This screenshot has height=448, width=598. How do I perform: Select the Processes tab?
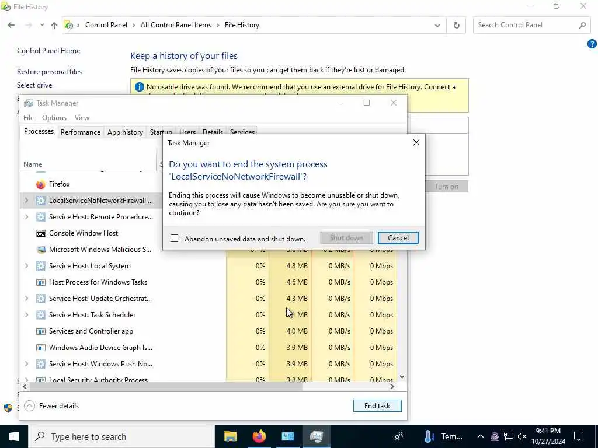(x=39, y=131)
